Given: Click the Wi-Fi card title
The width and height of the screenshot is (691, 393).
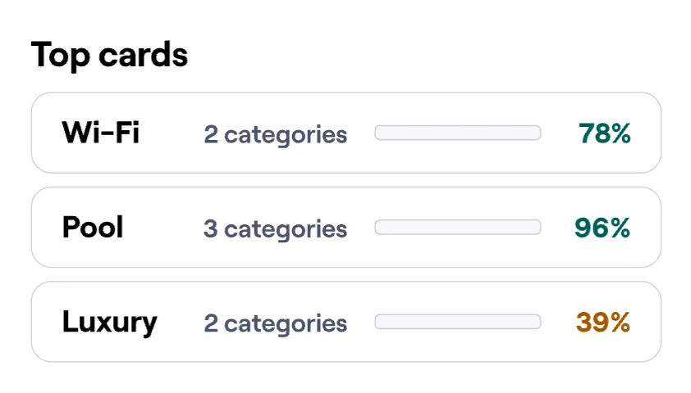Looking at the screenshot, I should (101, 133).
